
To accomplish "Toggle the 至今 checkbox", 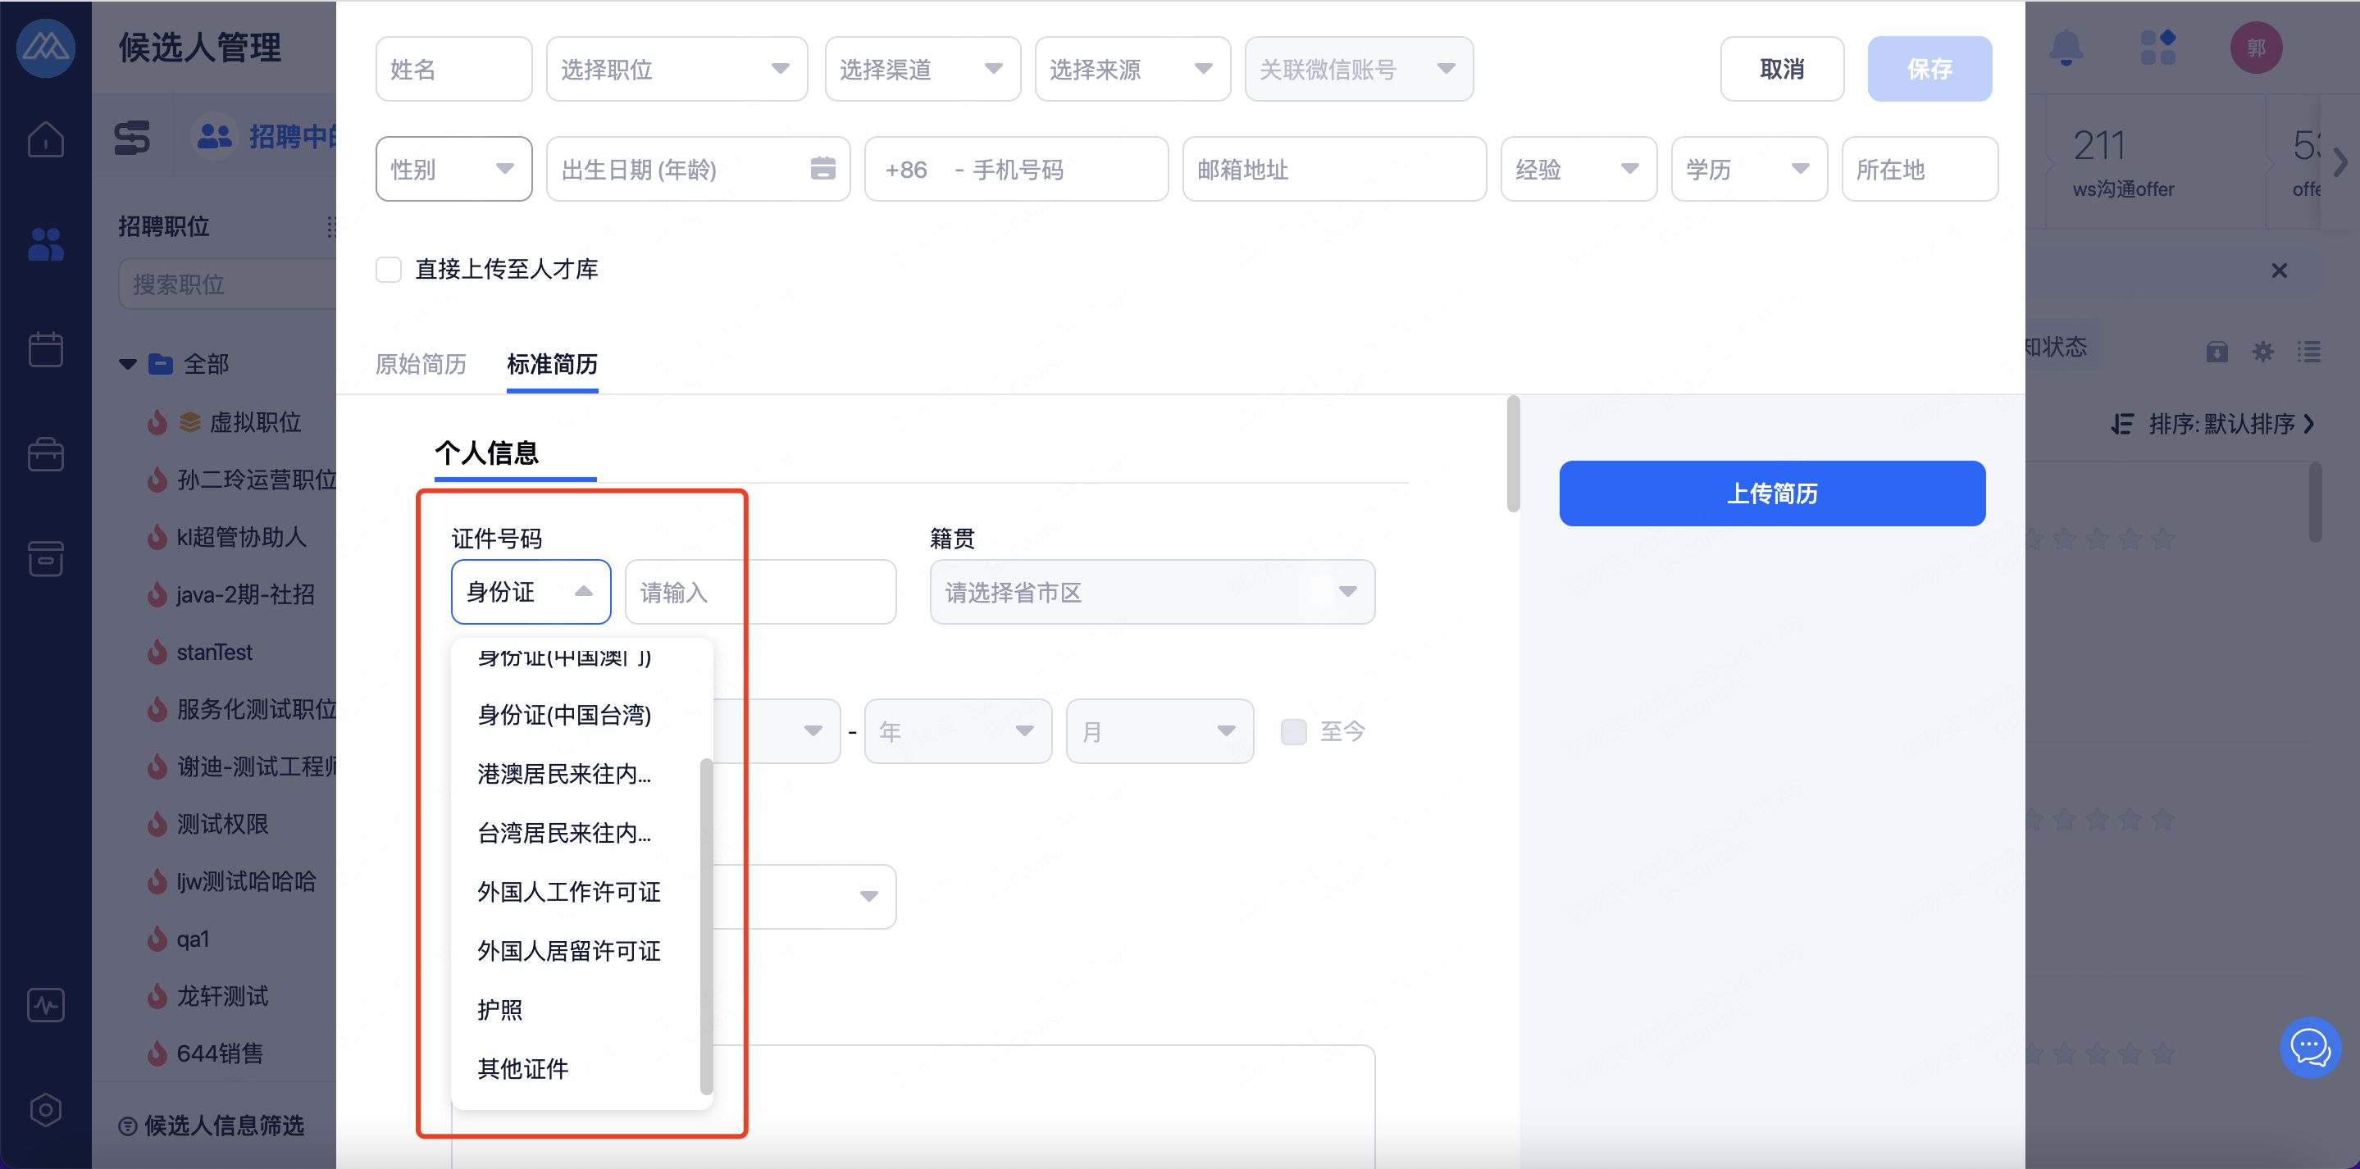I will click(x=1294, y=731).
